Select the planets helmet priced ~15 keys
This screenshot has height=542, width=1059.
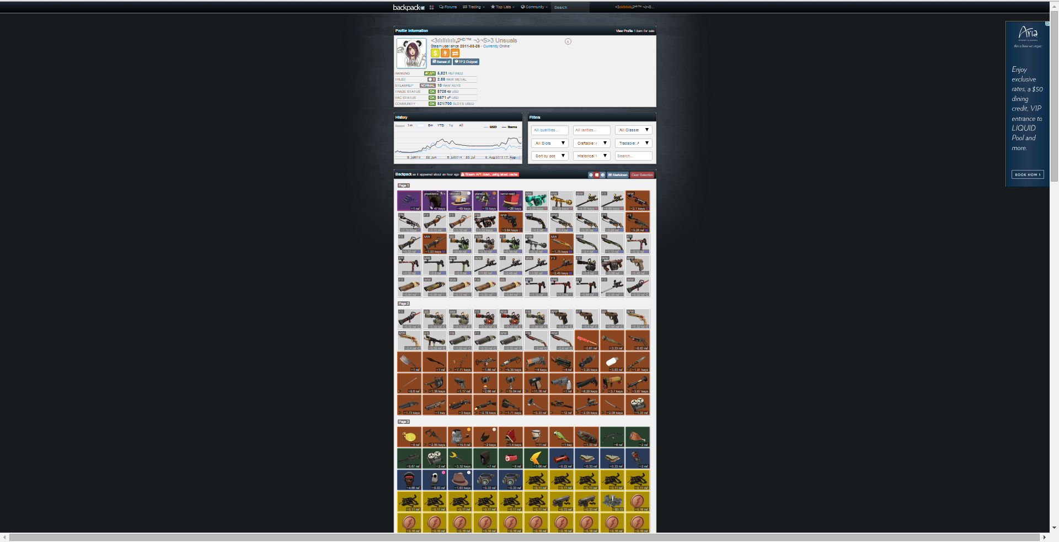(485, 201)
